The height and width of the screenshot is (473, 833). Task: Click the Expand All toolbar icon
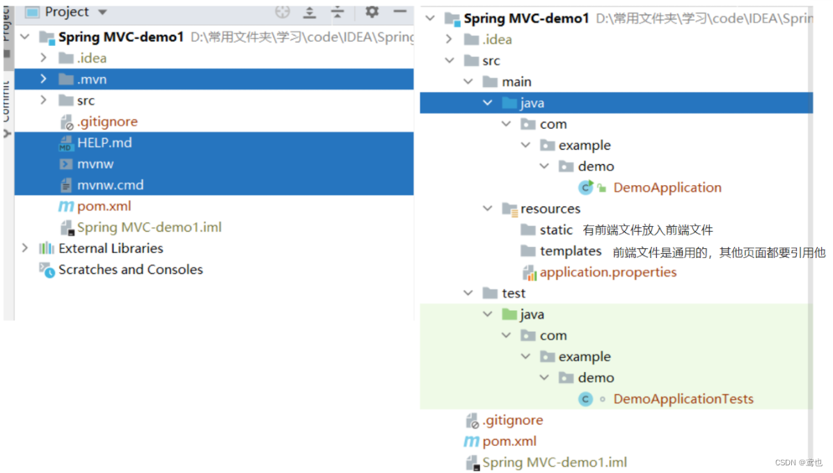coord(310,12)
